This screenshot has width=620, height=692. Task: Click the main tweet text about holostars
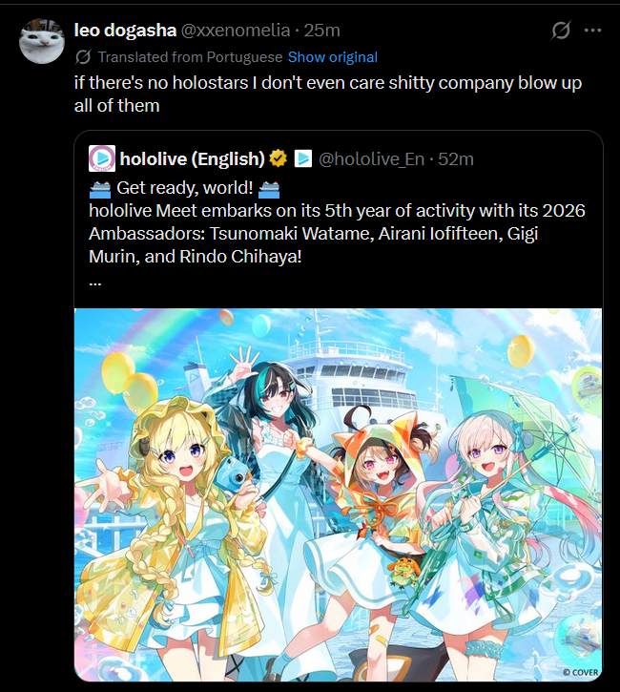[328, 94]
